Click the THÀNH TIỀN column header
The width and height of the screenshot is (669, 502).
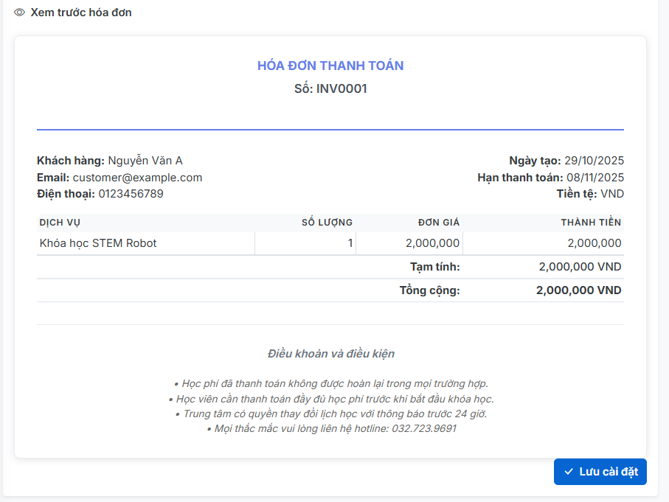[x=591, y=223]
